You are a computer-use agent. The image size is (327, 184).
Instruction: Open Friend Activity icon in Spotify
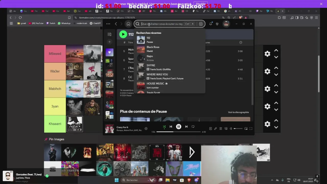pos(217,24)
